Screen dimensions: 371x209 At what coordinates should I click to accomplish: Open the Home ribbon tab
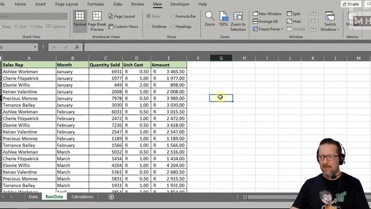[20, 4]
